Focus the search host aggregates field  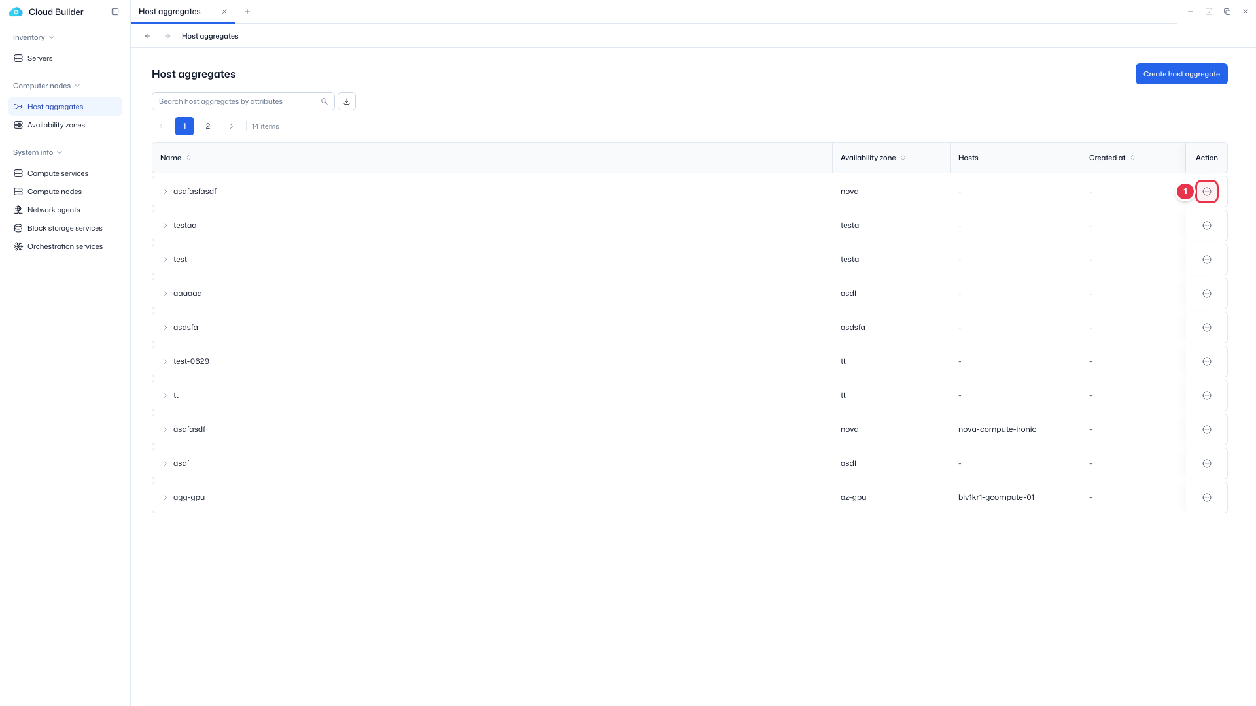[x=237, y=101]
